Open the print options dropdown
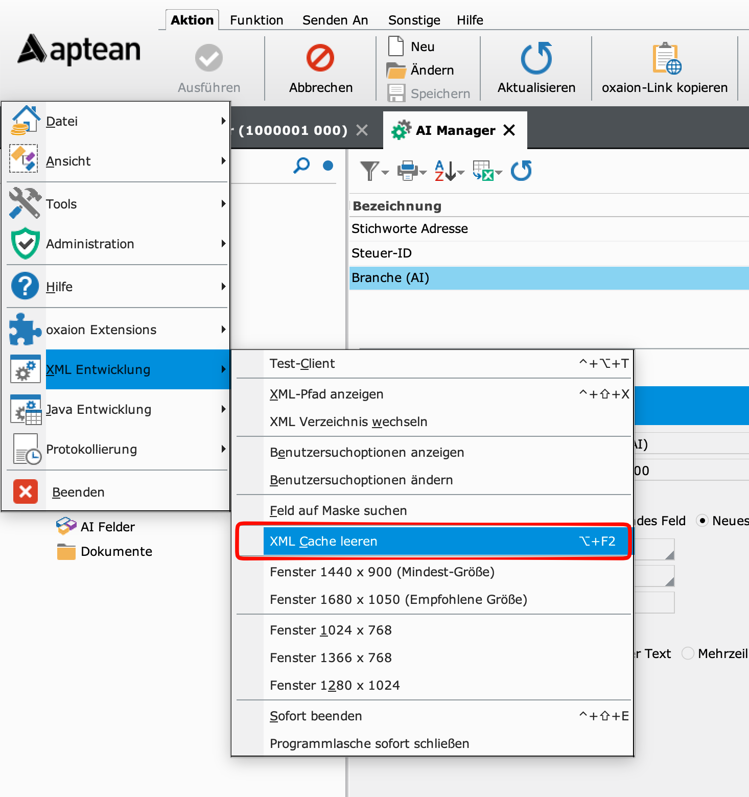749x797 pixels. tap(423, 172)
